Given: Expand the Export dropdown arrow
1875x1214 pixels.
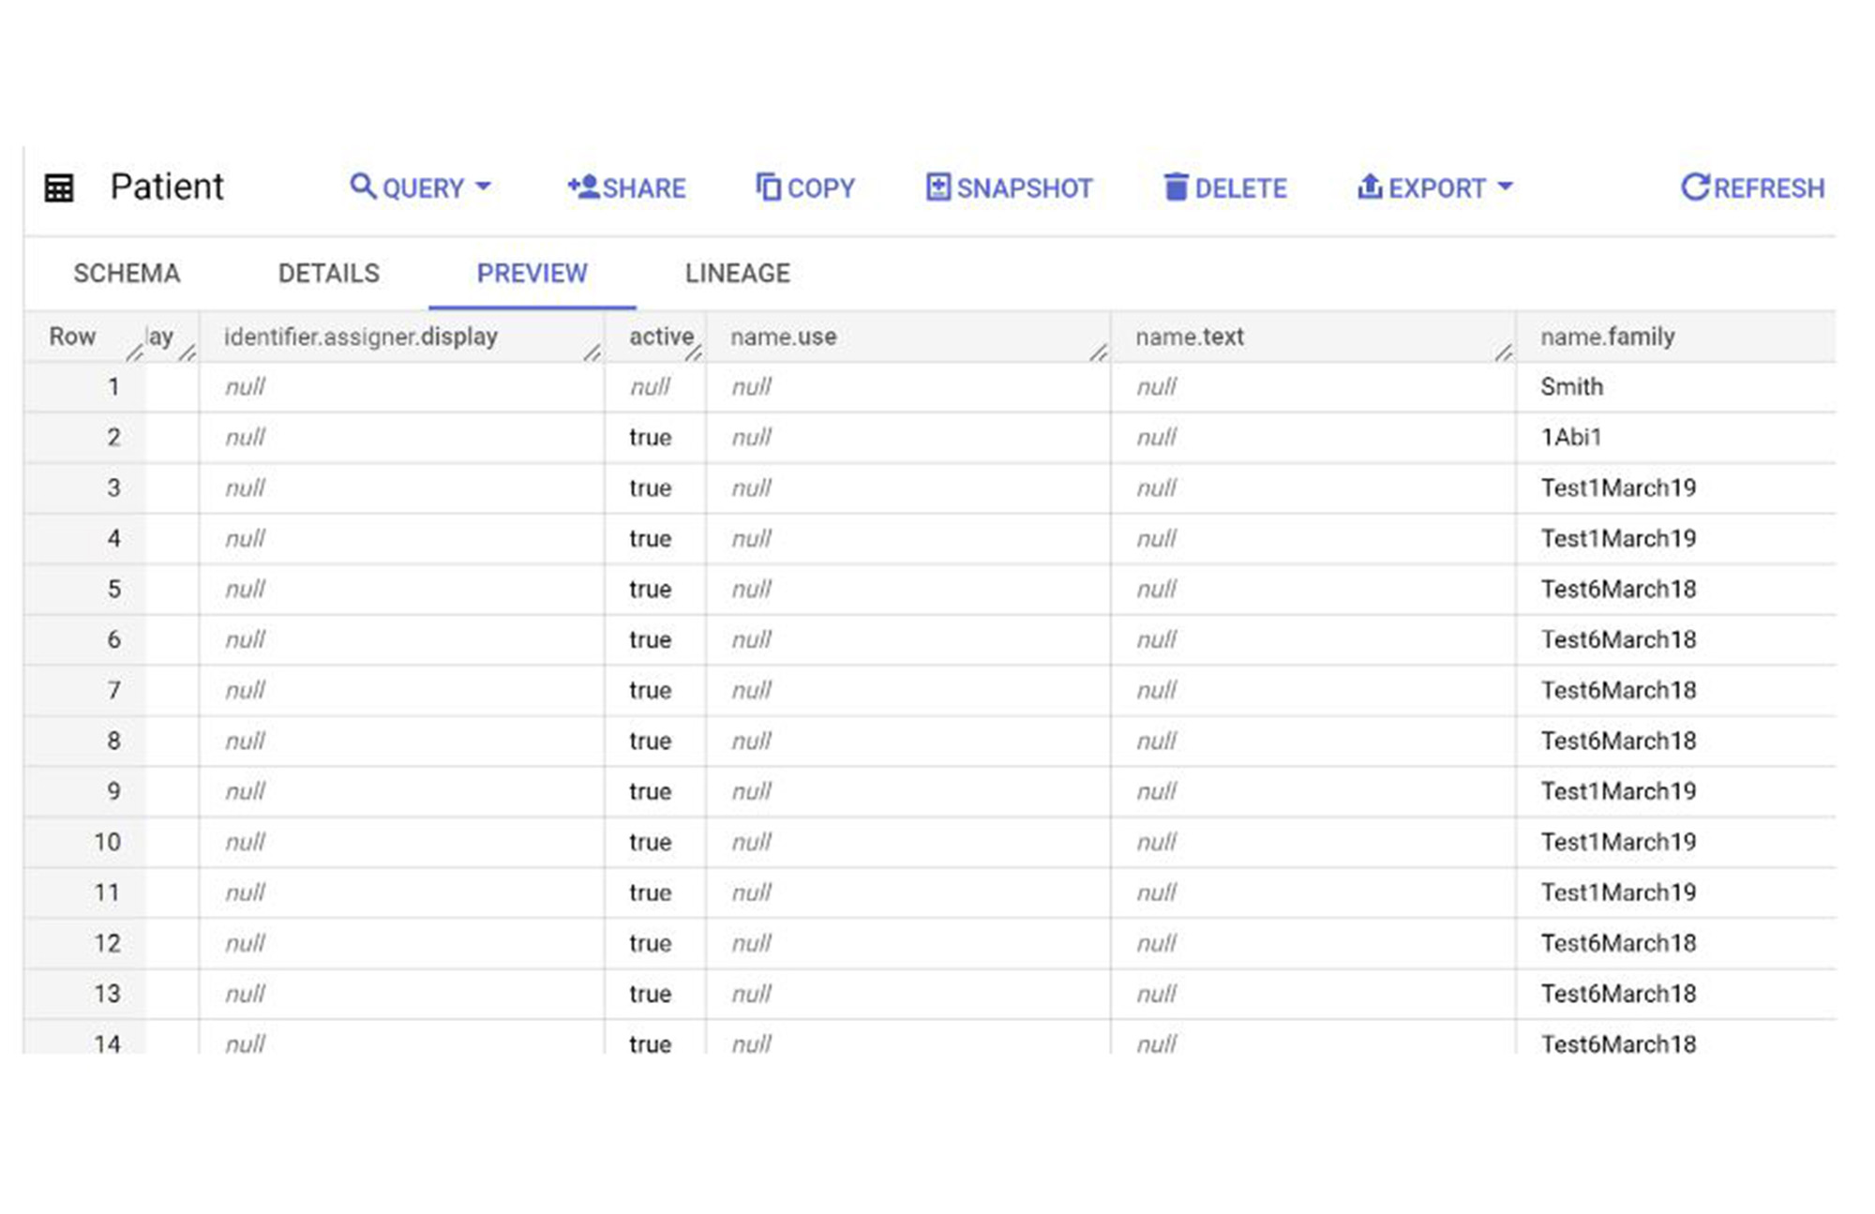Looking at the screenshot, I should click(x=1505, y=187).
